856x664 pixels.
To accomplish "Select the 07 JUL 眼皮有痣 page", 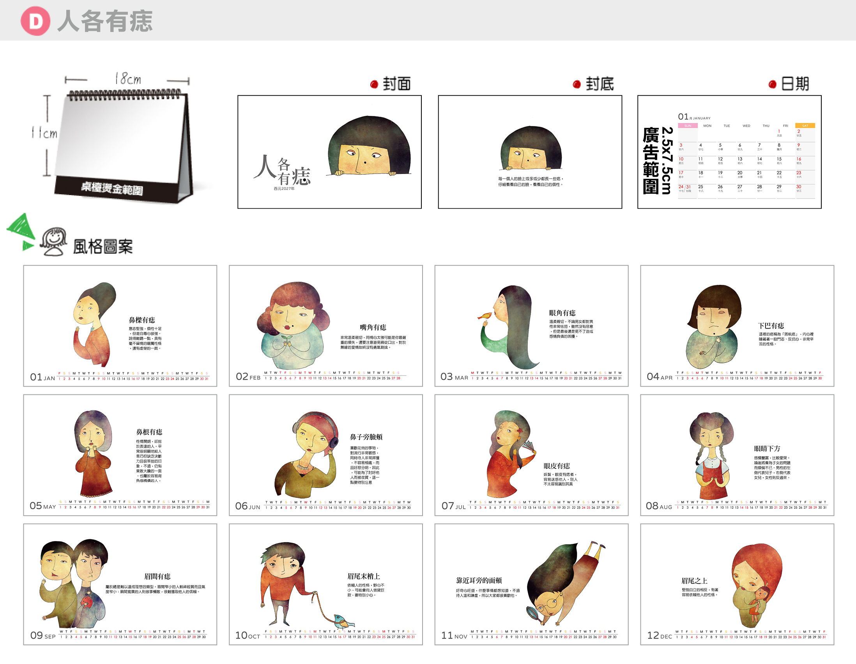I will click(x=531, y=455).
